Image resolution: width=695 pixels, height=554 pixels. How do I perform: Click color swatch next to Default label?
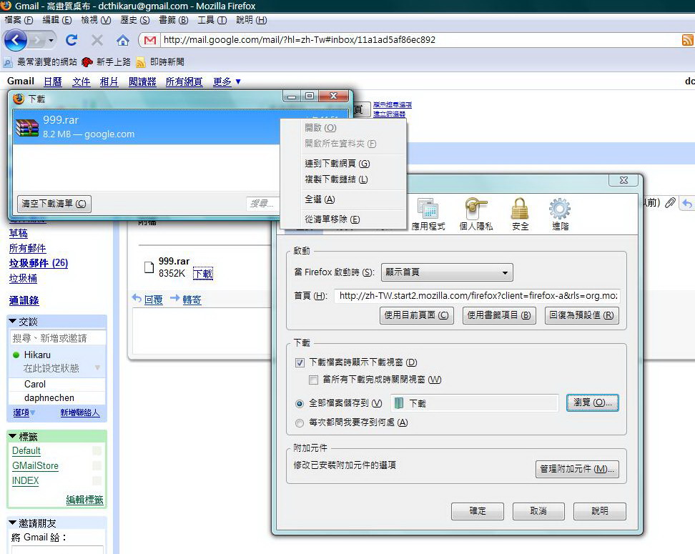(97, 451)
